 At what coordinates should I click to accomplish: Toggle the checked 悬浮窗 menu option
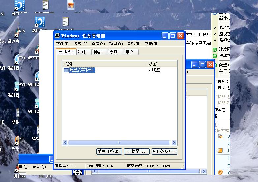222,28
